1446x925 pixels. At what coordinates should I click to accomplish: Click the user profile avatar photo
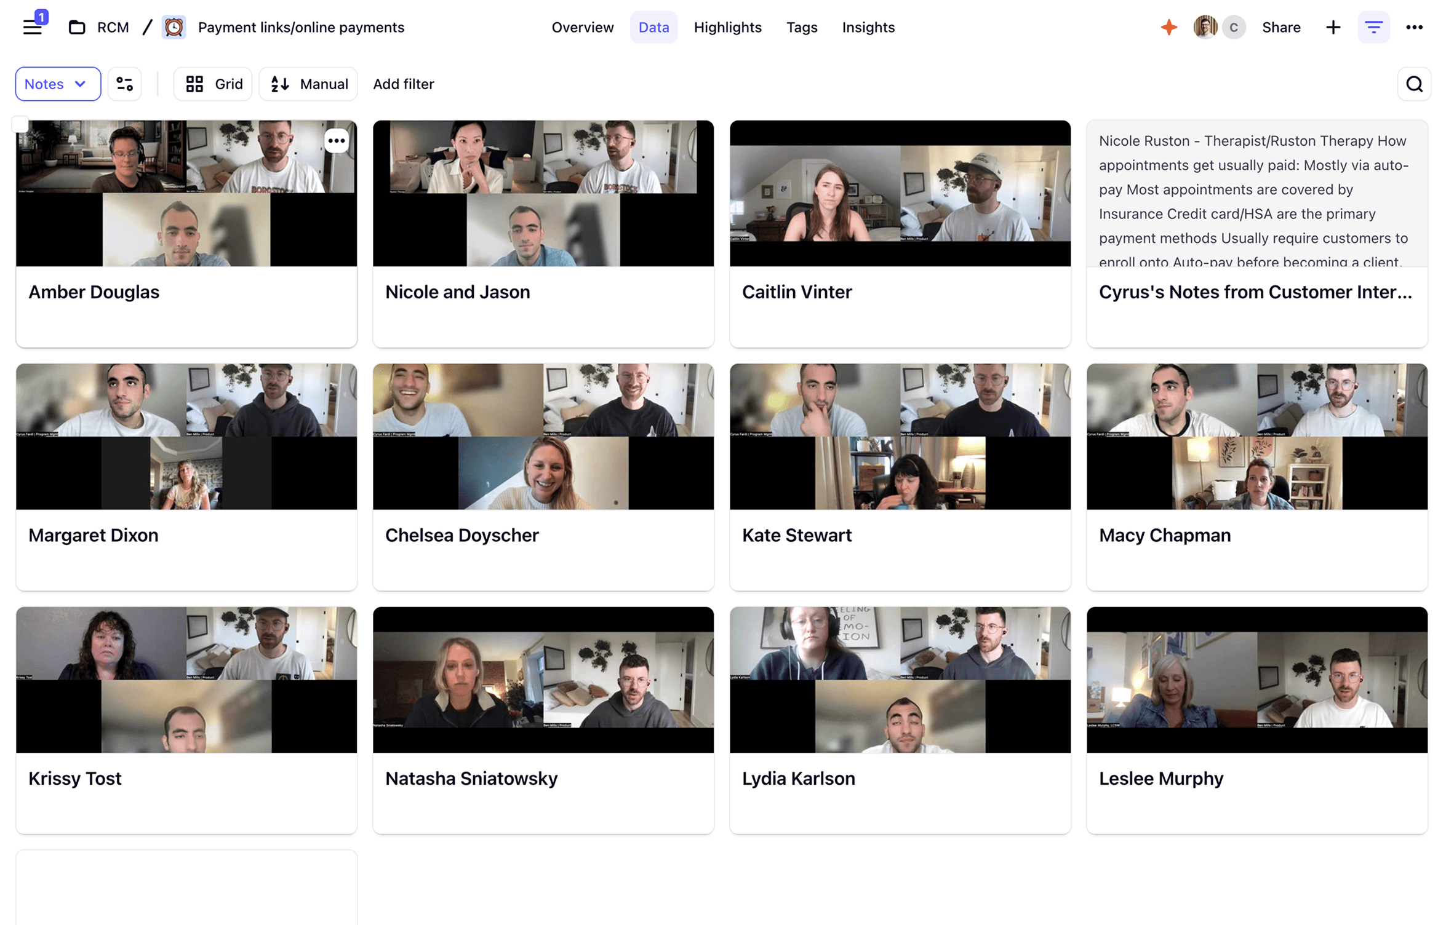(x=1205, y=27)
